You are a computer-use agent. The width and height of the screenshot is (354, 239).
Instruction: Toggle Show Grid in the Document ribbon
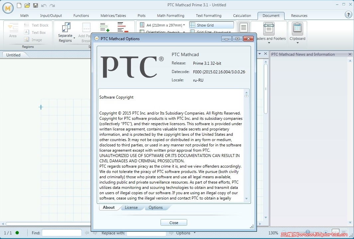point(211,25)
